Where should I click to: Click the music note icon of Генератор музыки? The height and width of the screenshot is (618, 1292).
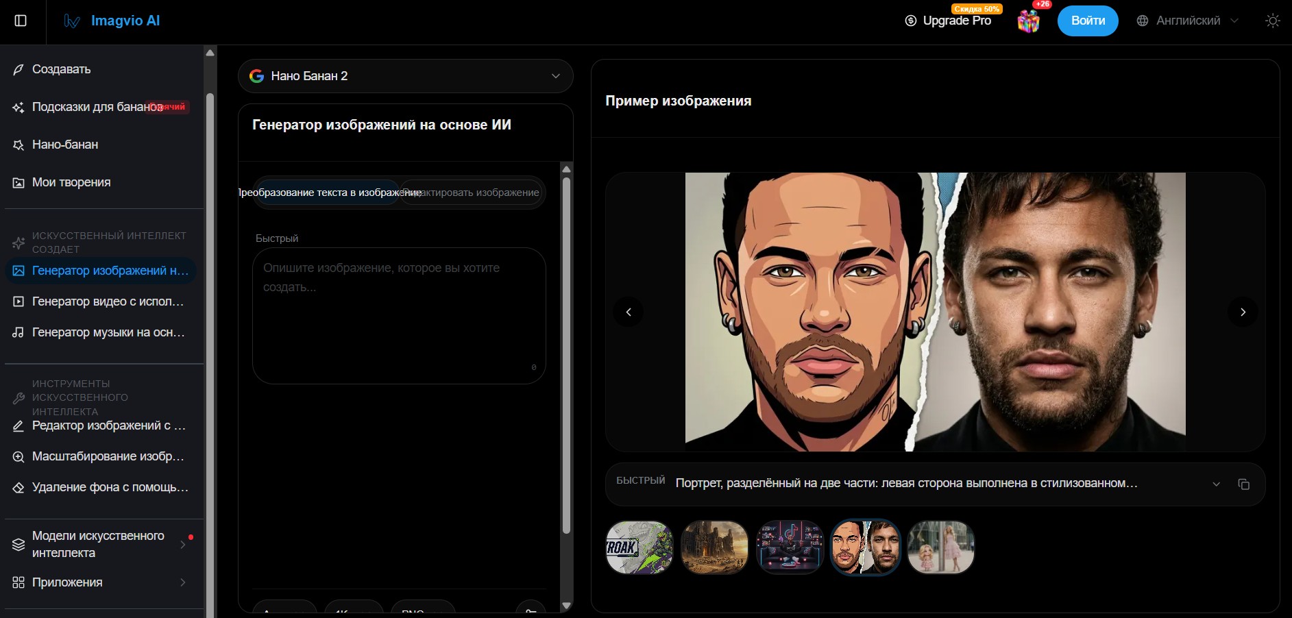click(x=19, y=332)
